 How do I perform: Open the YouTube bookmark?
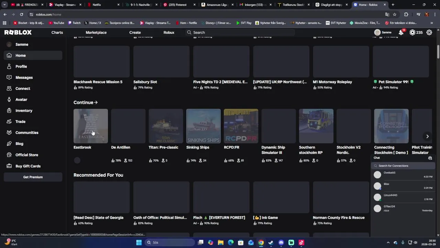tap(56, 23)
